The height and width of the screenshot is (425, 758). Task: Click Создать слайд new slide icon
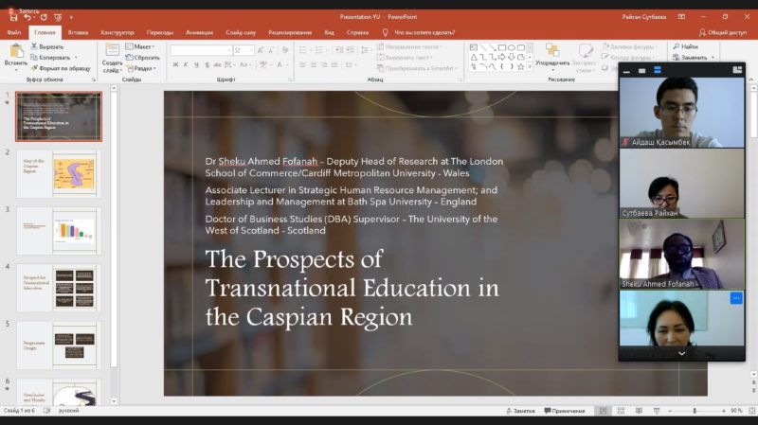[112, 51]
